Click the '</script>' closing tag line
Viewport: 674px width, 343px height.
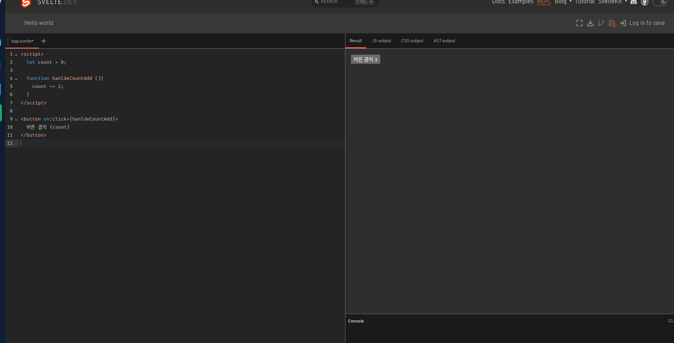(x=33, y=103)
